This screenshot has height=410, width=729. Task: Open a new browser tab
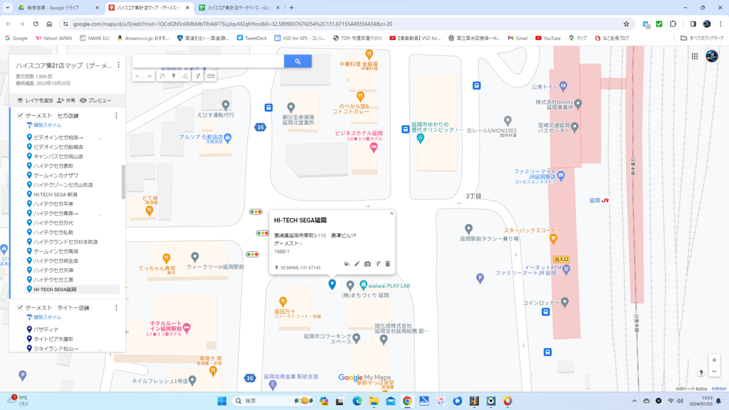tap(292, 7)
